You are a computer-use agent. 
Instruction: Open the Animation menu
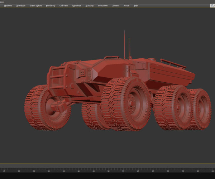point(21,6)
